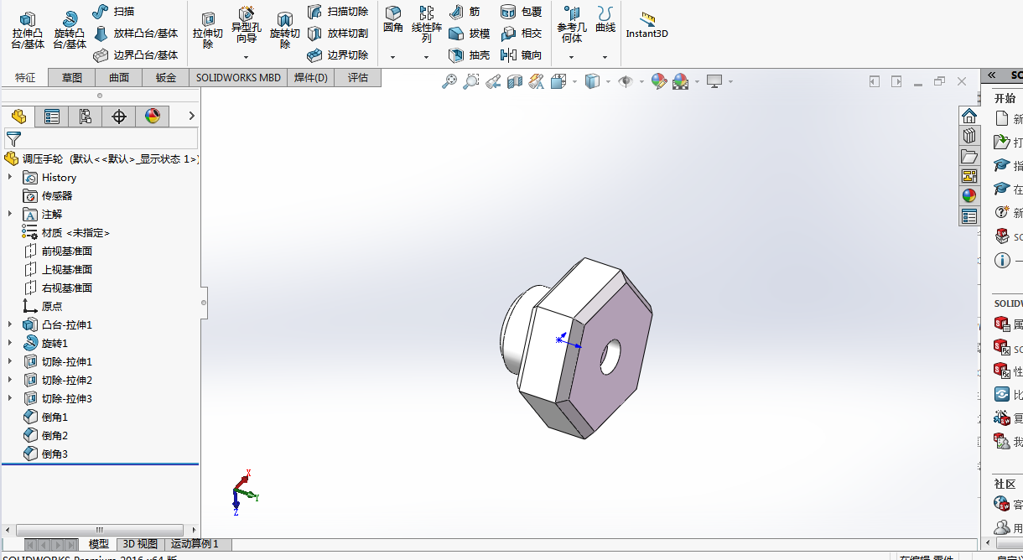Select the 圆角 fillet tool
This screenshot has height=560, width=1023.
392,19
